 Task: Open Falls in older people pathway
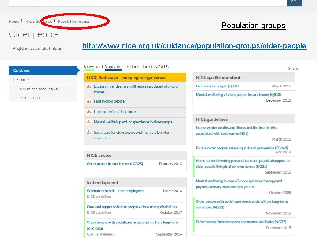pos(109,101)
